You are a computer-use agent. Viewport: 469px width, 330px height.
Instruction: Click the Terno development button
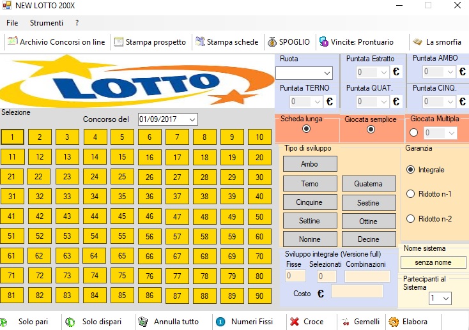pos(310,184)
